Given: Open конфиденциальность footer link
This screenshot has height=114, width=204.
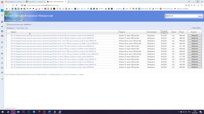Looking at the screenshot, I should coord(55,74).
